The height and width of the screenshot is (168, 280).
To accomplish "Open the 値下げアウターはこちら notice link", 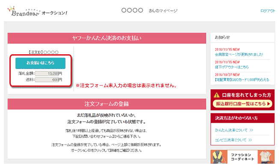I will [x=232, y=67].
